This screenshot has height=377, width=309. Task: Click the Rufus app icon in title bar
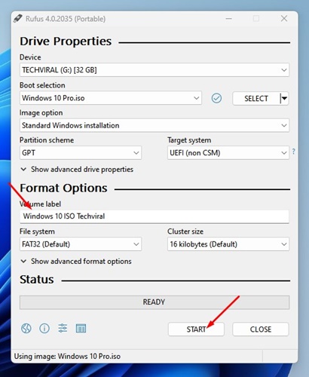tap(17, 19)
